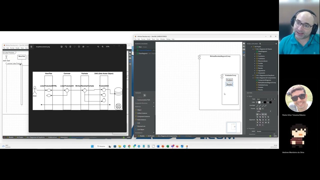Click Send to Back alignment icon
Viewport: 320px width, 180px height.
click(x=260, y=120)
